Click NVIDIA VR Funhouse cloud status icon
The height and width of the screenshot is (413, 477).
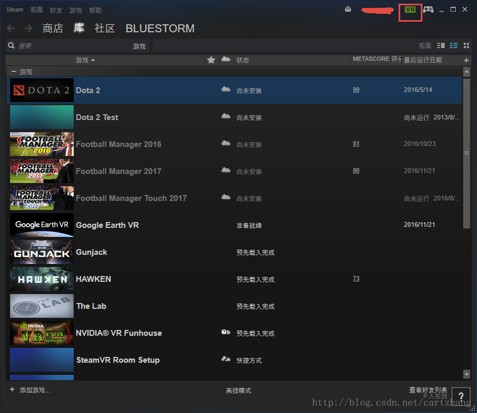coord(226,332)
